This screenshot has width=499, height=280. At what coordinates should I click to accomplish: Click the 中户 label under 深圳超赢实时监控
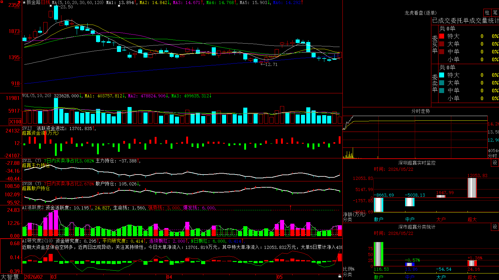(x=410, y=219)
